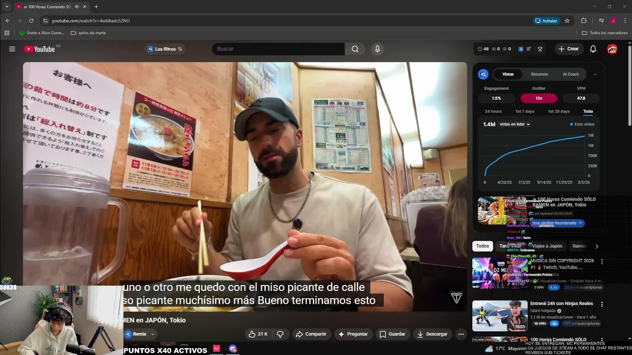Click the vidIQ trophy icon

click(x=540, y=49)
